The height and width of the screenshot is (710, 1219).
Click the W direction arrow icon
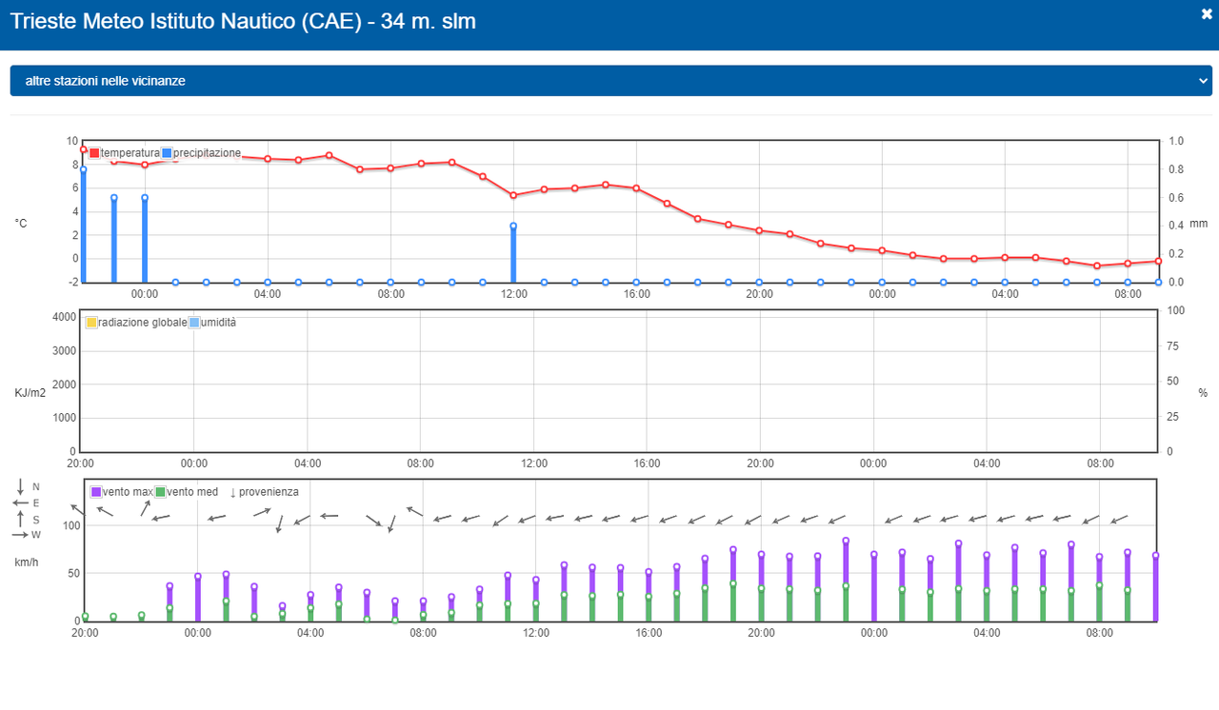[x=21, y=535]
